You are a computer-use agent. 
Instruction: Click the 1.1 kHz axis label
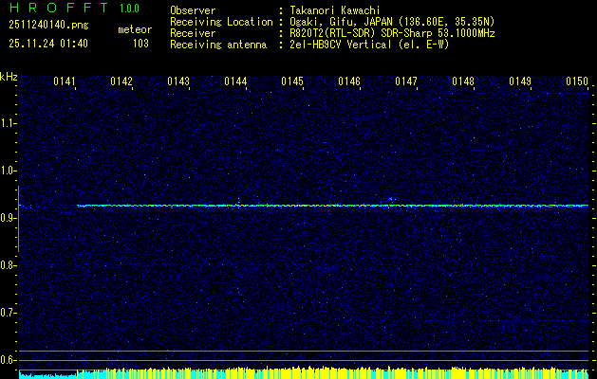point(8,123)
